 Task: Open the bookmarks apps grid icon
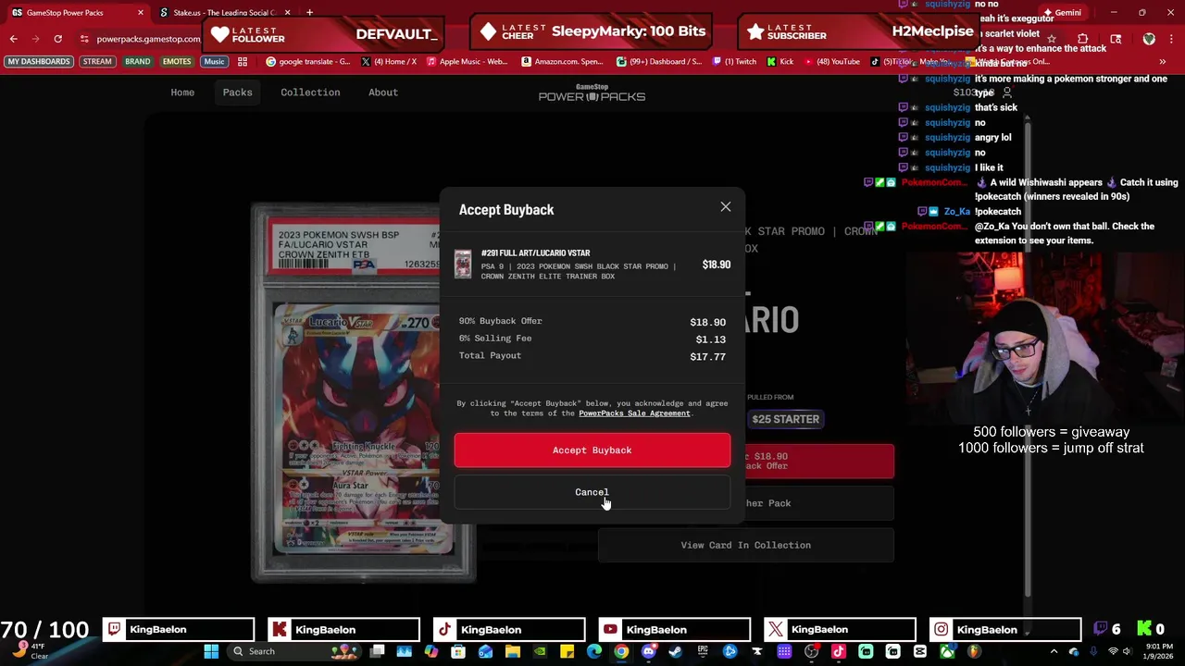[243, 62]
